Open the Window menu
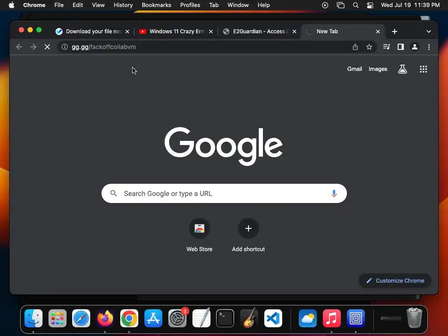448x336 pixels. 238,5
